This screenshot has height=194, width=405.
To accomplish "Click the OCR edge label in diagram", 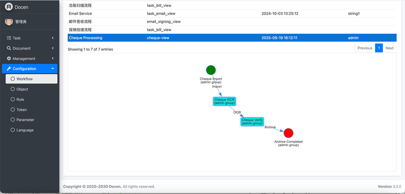I will click(x=237, y=112).
